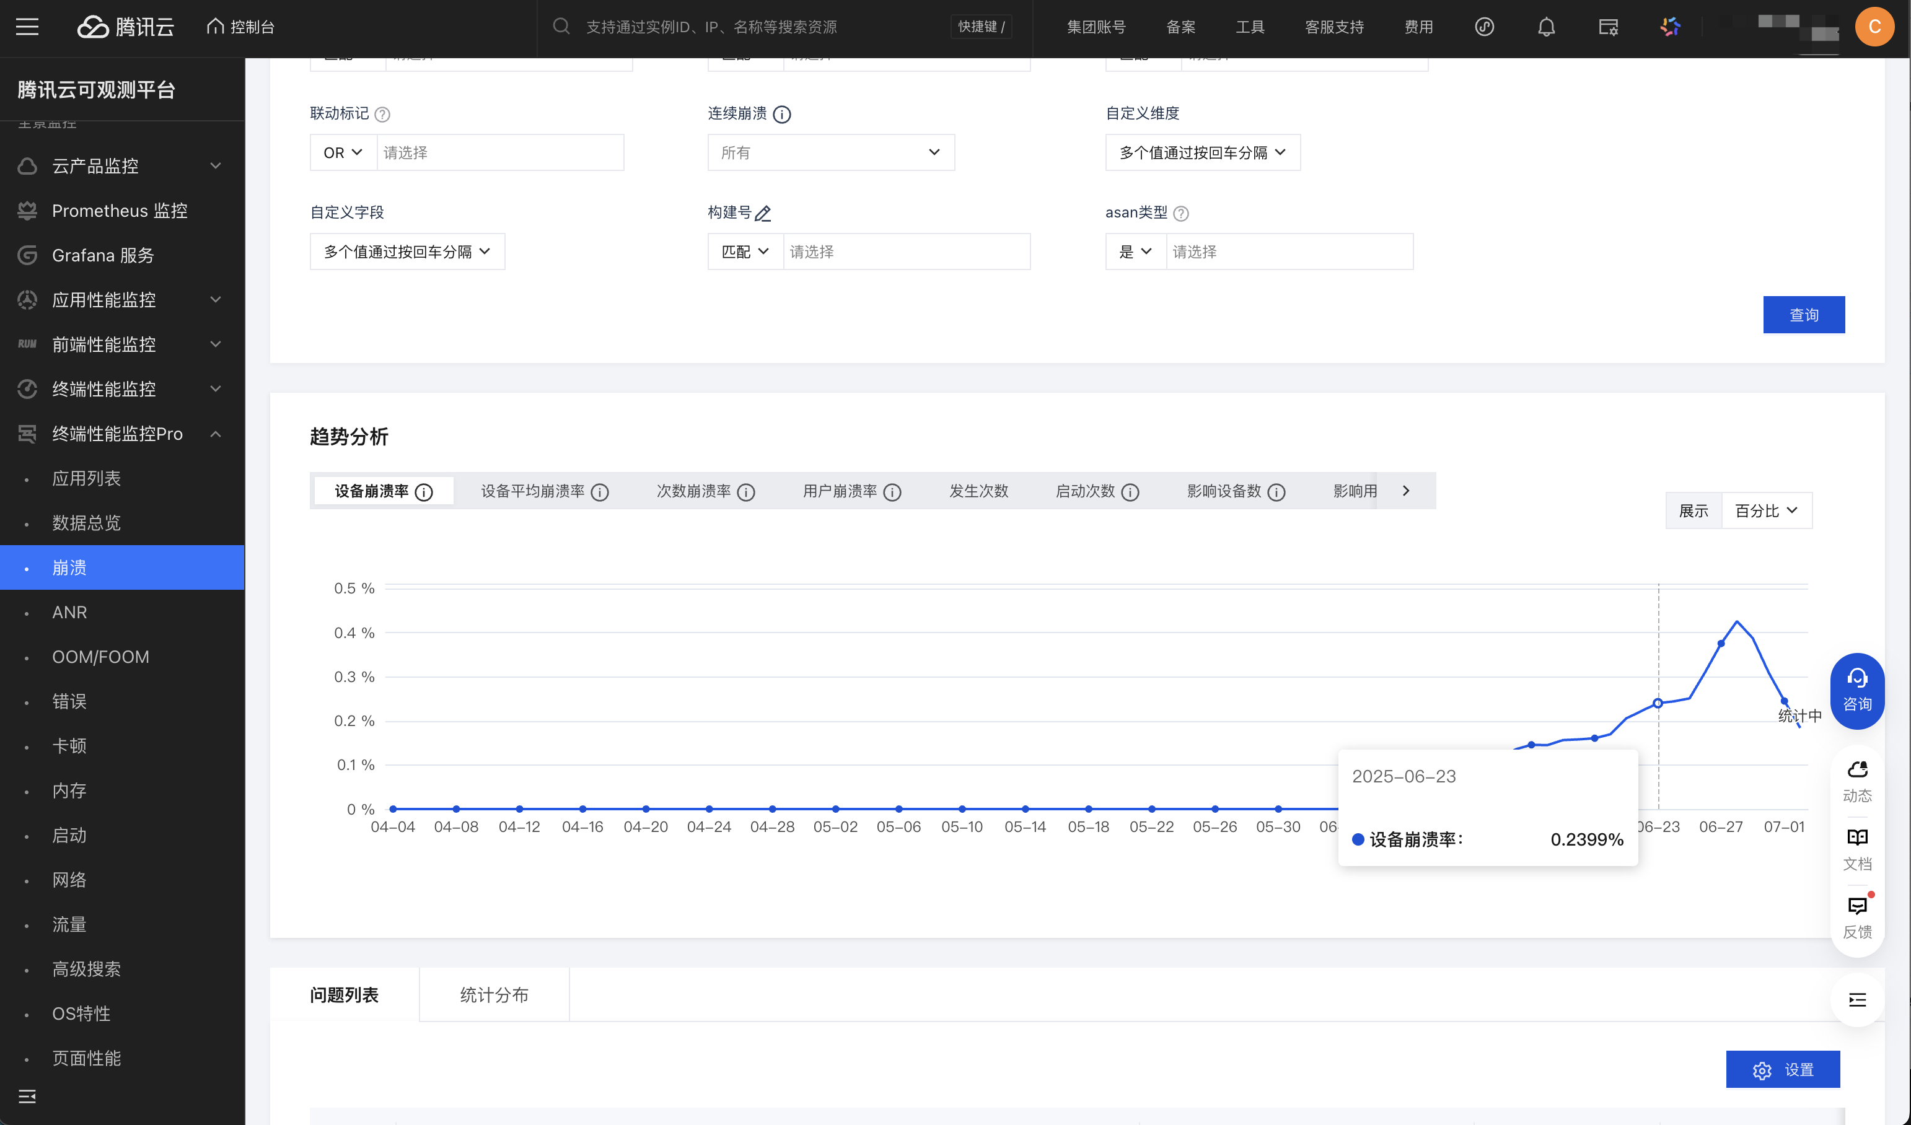Open the 百分比 display dropdown

pos(1766,511)
